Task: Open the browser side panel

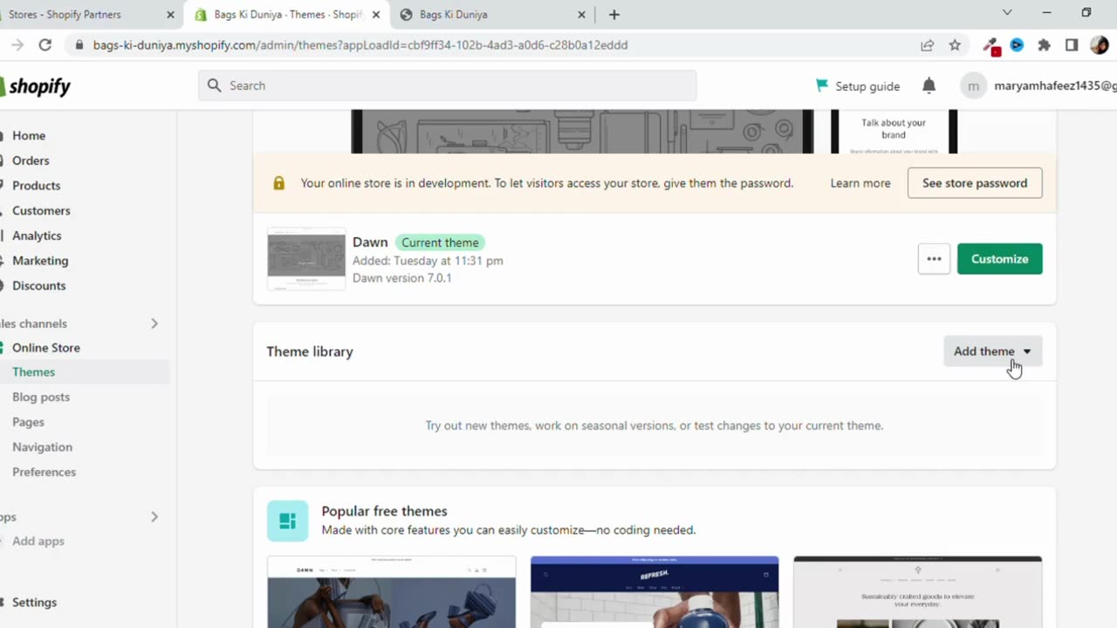Action: (x=1072, y=45)
